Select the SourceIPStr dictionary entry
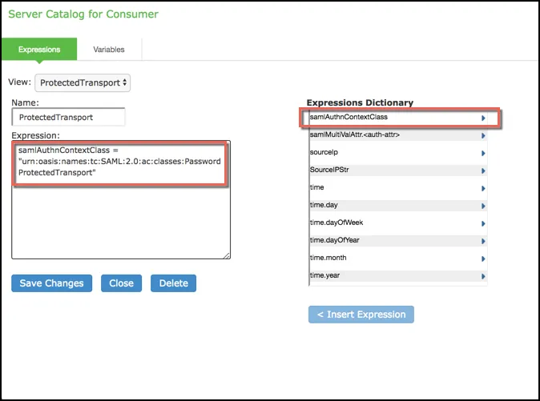This screenshot has height=401, width=540. coord(398,170)
